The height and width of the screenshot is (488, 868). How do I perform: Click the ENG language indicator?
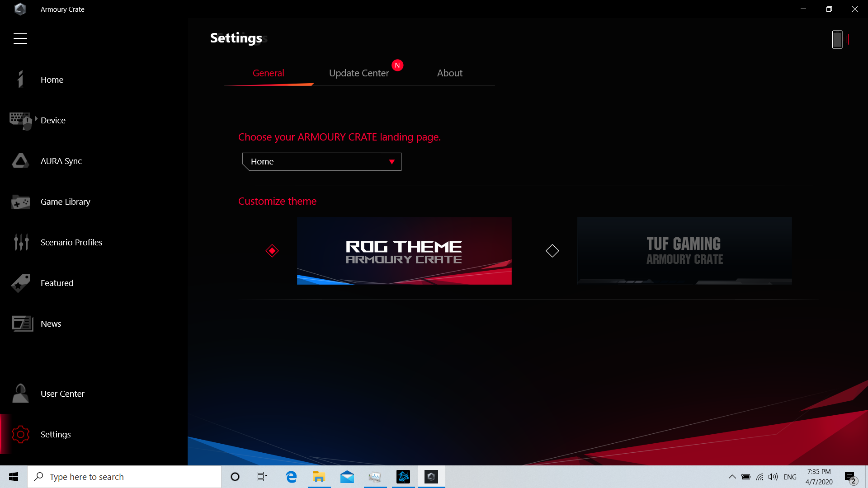pyautogui.click(x=790, y=477)
